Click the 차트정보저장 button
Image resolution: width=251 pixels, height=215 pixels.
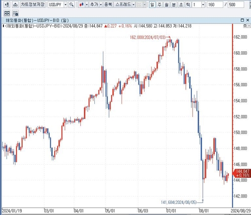(x=33, y=5)
